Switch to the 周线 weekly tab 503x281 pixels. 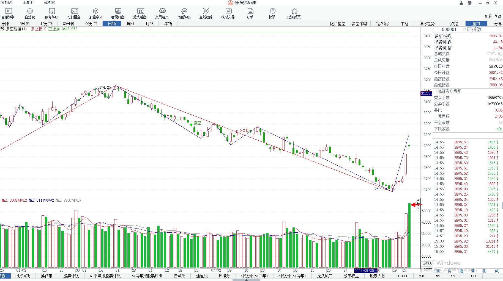(x=130, y=24)
